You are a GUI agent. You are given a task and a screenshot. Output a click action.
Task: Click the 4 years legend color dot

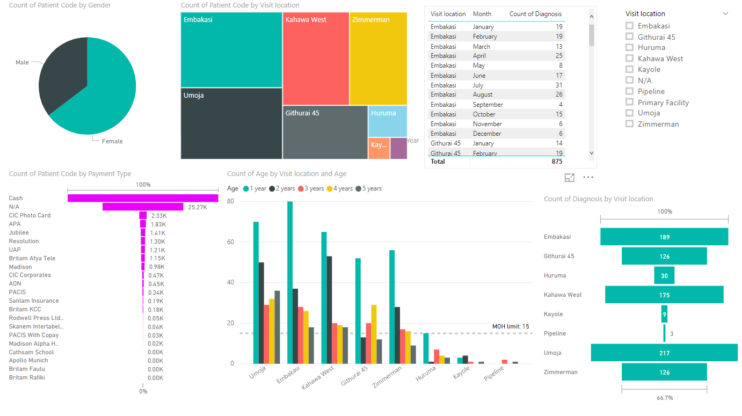[330, 188]
